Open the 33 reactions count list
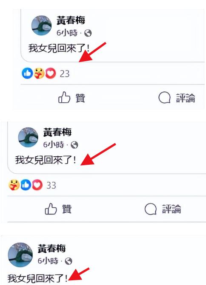 coord(51,185)
